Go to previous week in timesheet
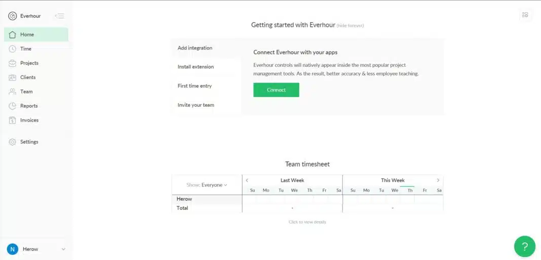 [247, 181]
